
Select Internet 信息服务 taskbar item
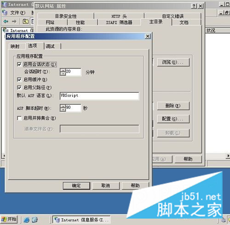[x=81, y=220]
